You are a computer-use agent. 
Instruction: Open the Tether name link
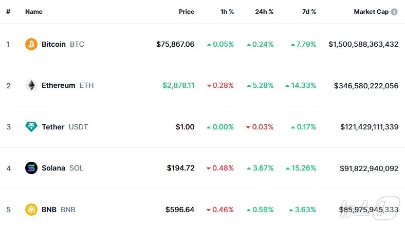53,127
